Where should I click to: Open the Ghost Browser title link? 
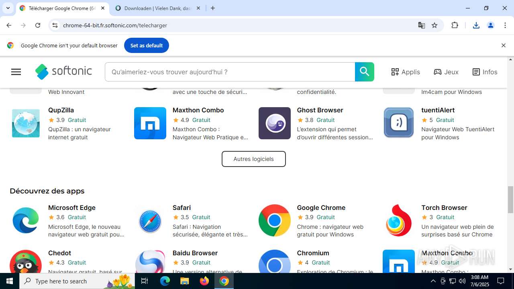[320, 110]
